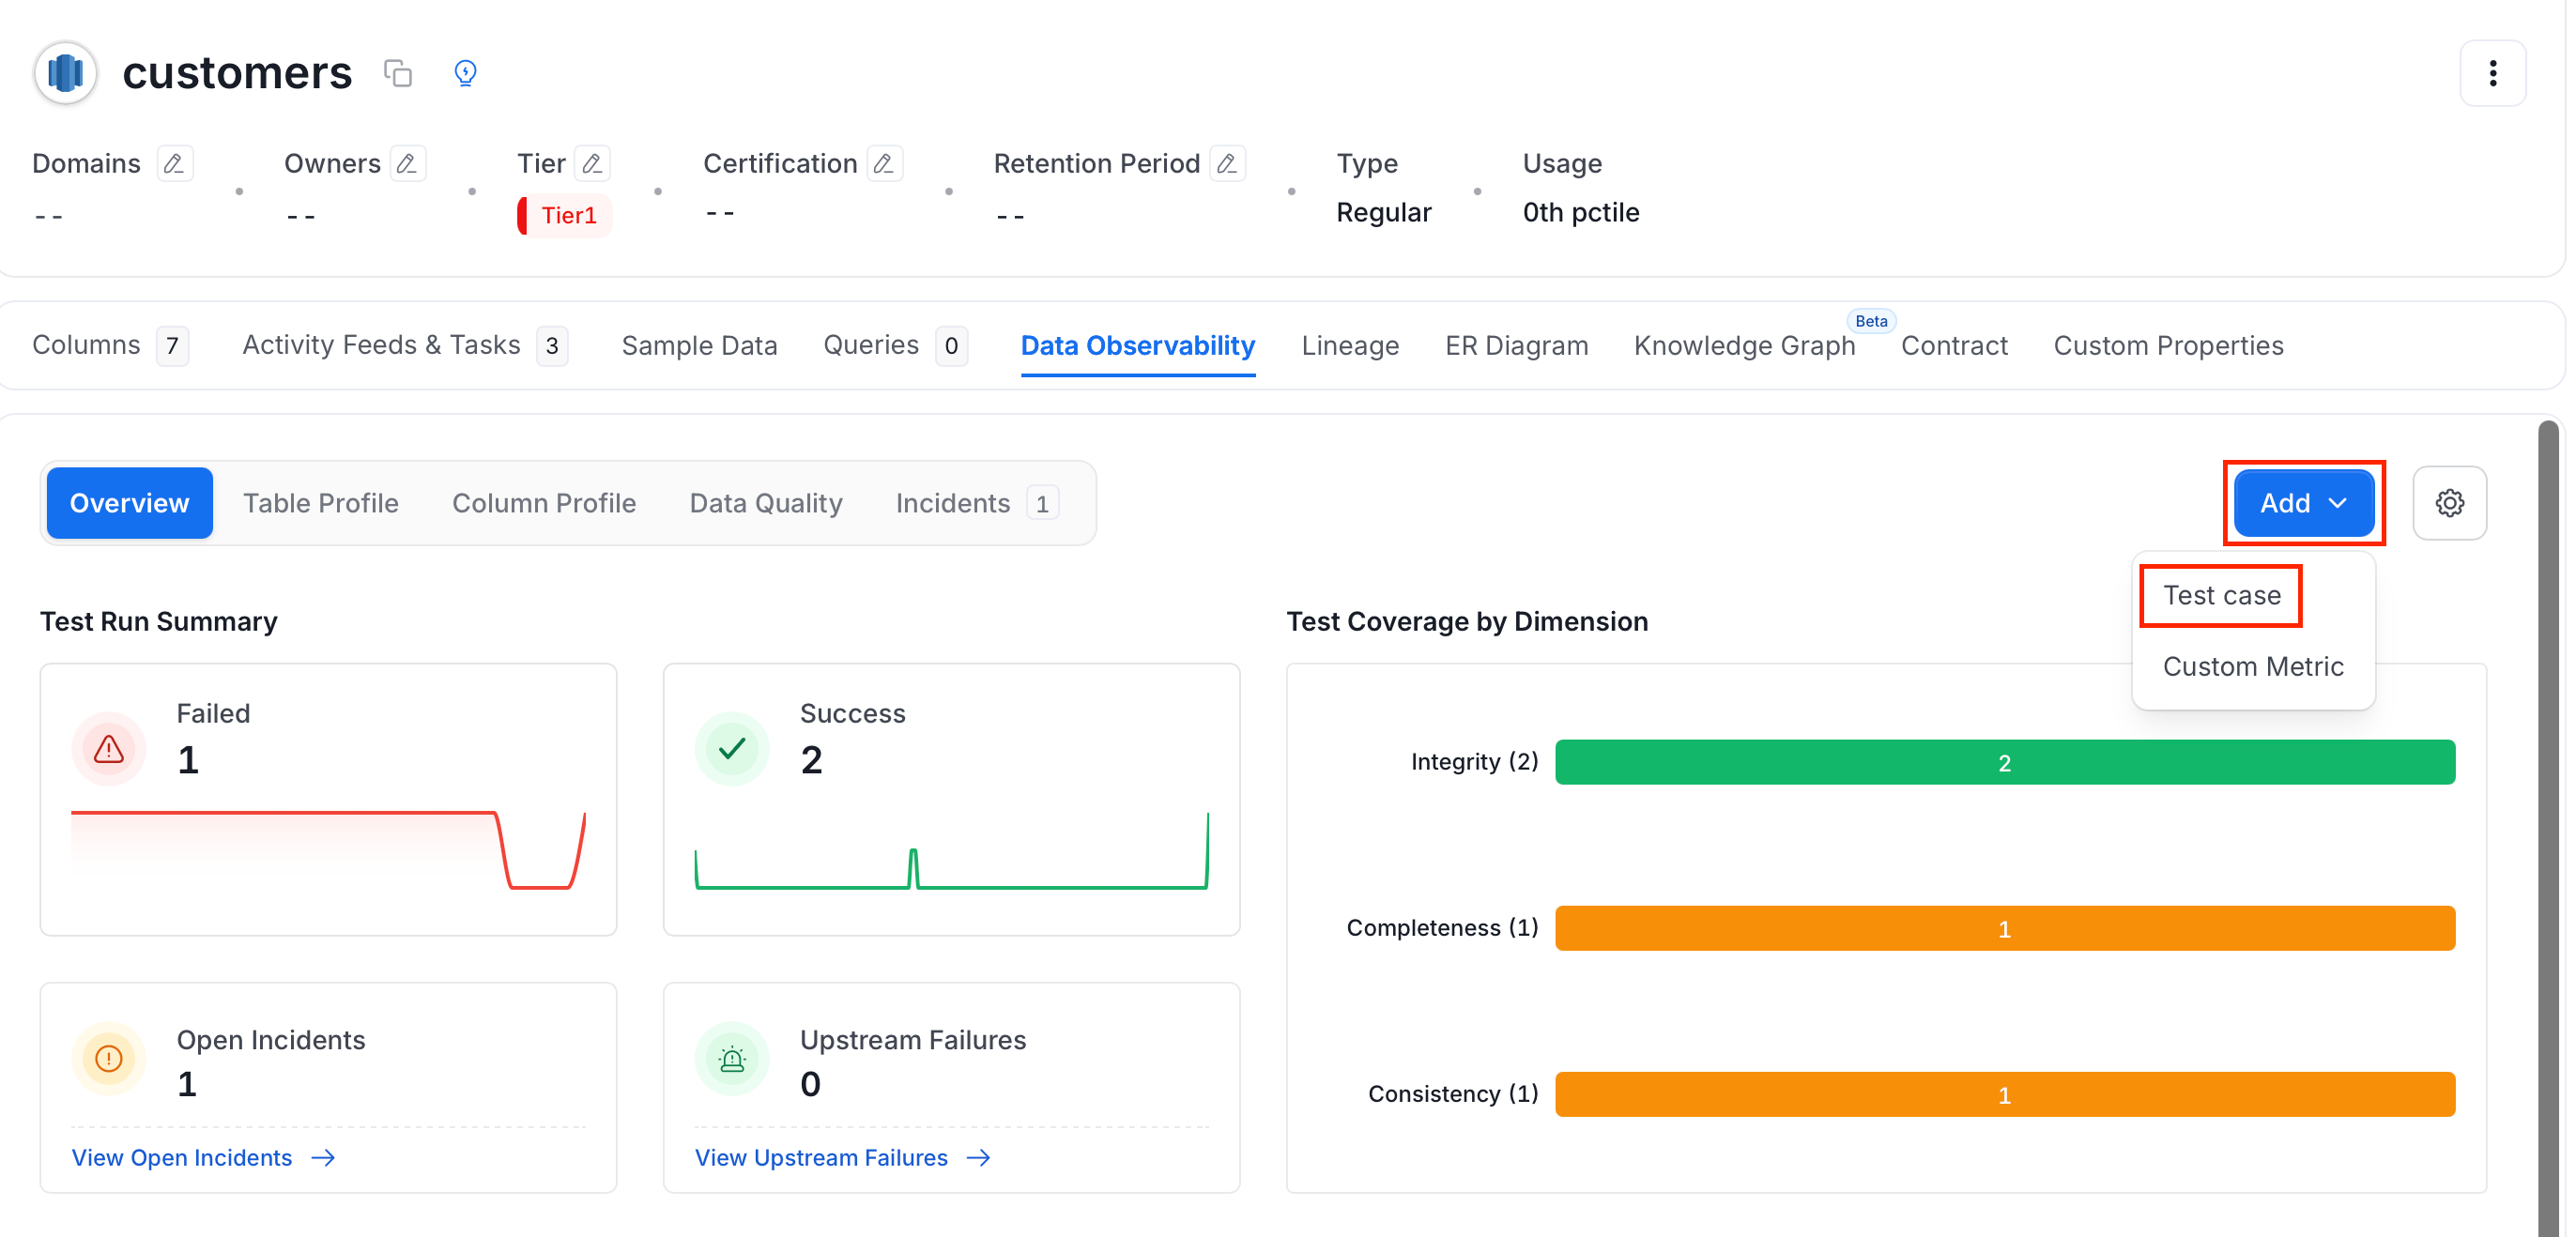This screenshot has height=1237, width=2576.
Task: Switch to Column Profile sub-tab
Action: pos(544,503)
